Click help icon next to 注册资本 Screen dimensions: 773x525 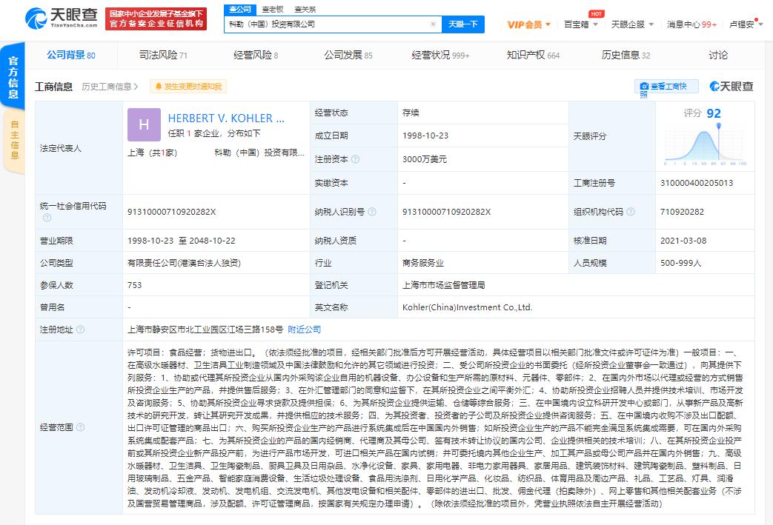tap(356, 159)
